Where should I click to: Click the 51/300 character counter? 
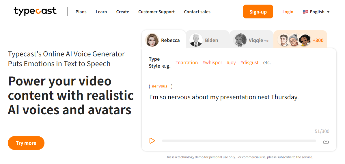[x=322, y=131]
